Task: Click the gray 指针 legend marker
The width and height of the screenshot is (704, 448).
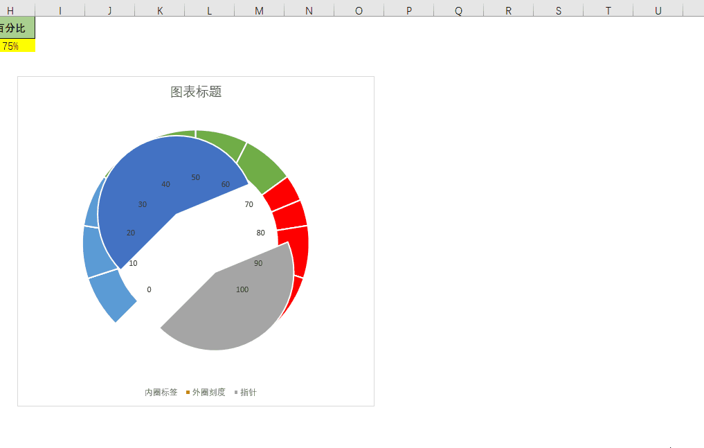Action: pyautogui.click(x=235, y=393)
